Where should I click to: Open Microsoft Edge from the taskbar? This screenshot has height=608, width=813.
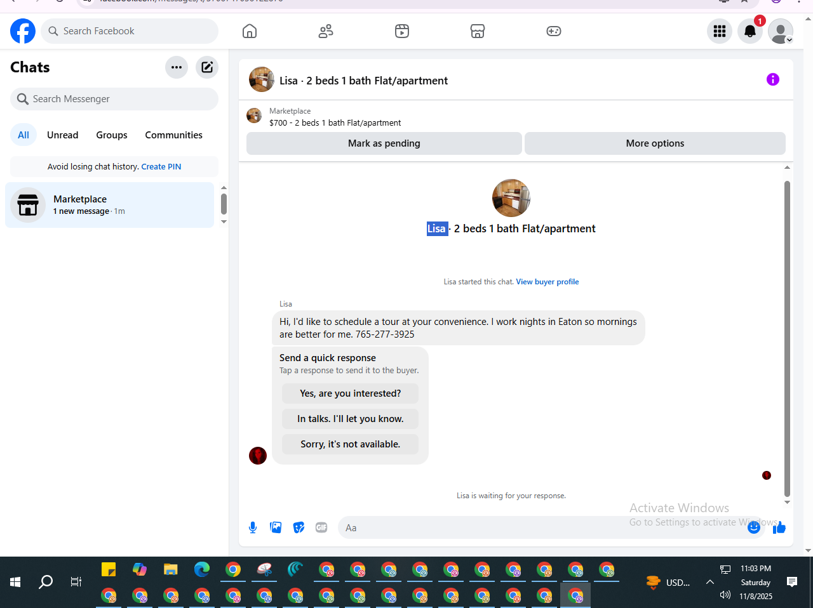tap(202, 569)
